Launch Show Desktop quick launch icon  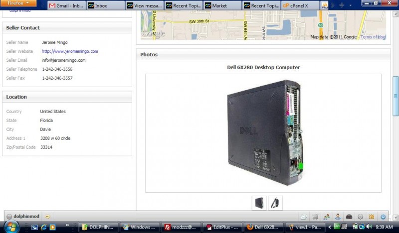point(34,227)
